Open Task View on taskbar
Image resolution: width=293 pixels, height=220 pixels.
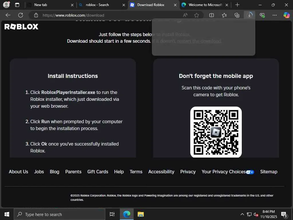(112, 214)
